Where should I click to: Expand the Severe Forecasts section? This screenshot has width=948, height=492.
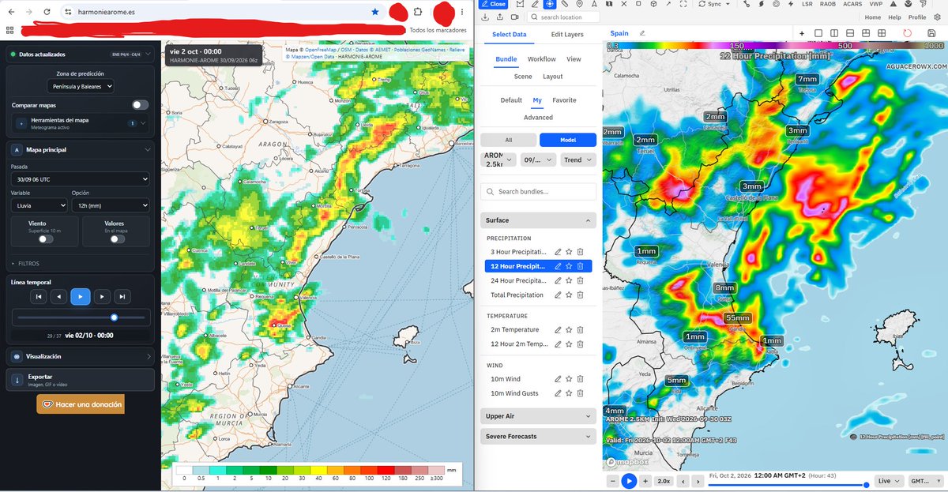(x=538, y=436)
